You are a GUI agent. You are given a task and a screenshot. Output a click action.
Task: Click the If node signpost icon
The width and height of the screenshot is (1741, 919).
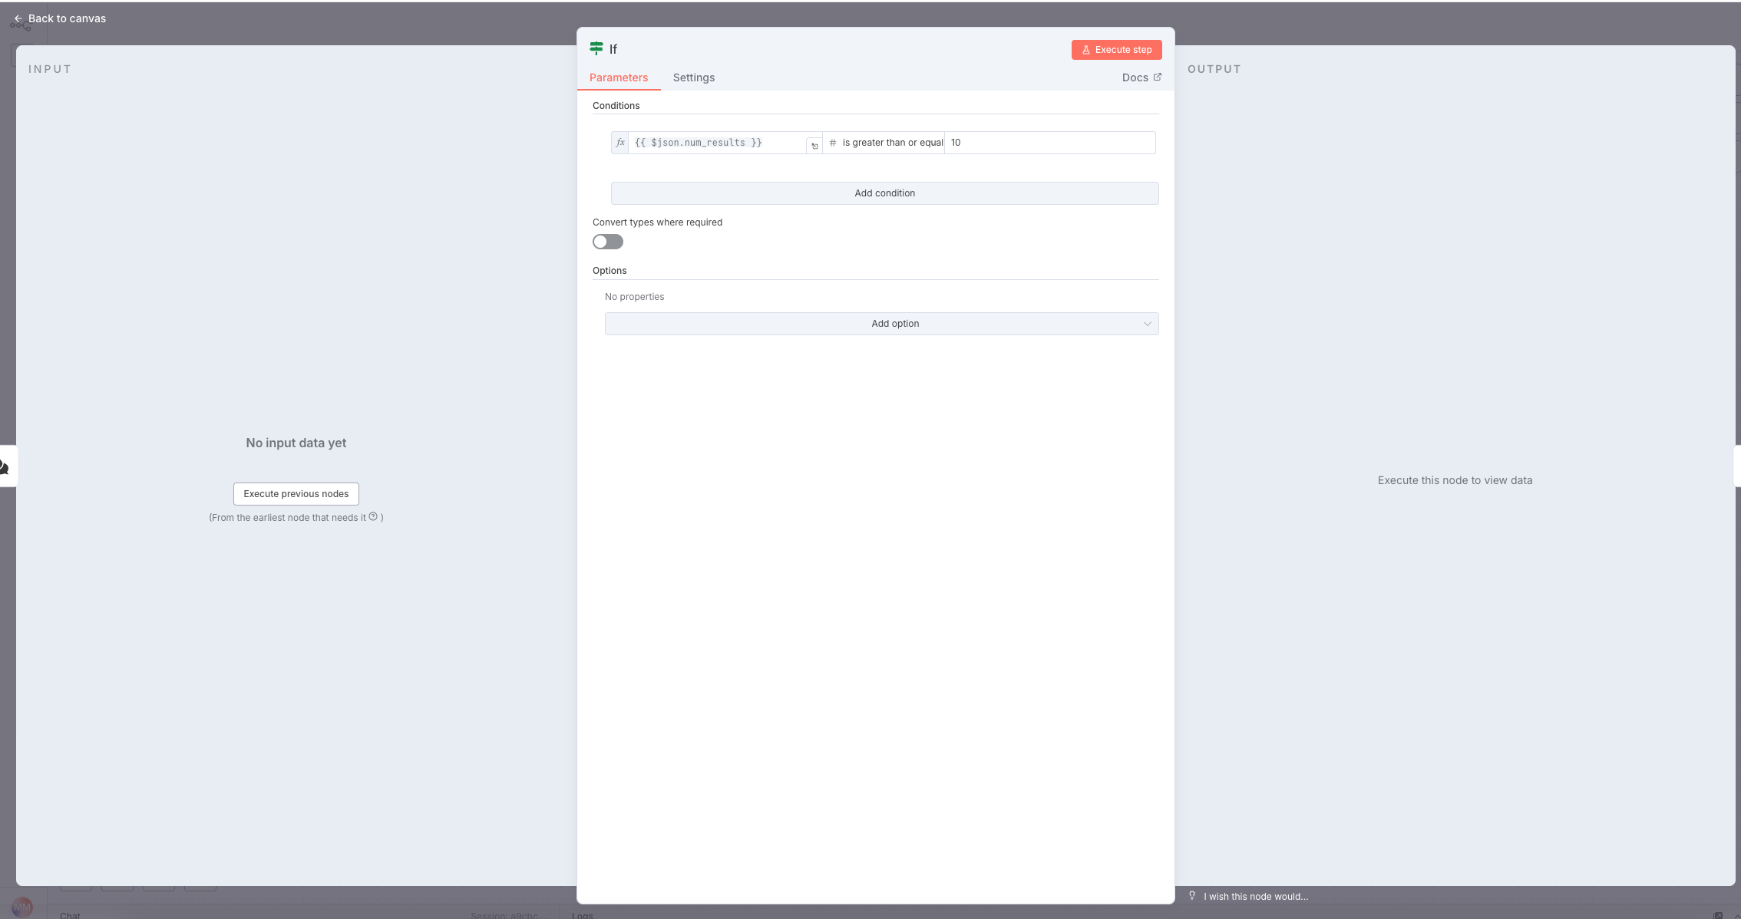click(596, 48)
